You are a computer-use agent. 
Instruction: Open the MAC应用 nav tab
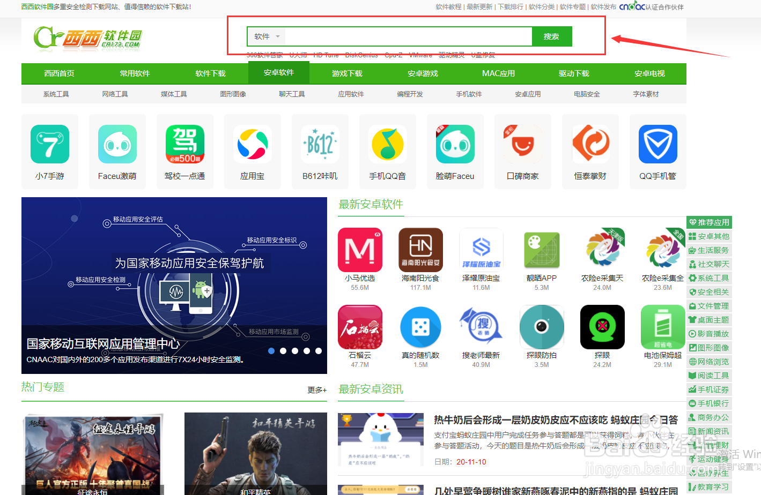click(498, 73)
